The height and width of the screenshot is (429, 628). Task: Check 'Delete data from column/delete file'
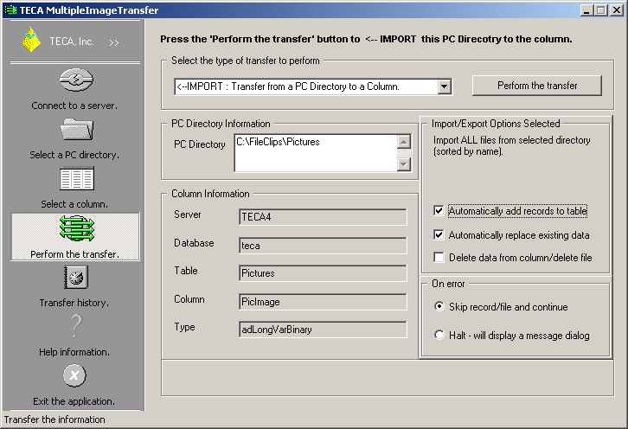pos(439,257)
